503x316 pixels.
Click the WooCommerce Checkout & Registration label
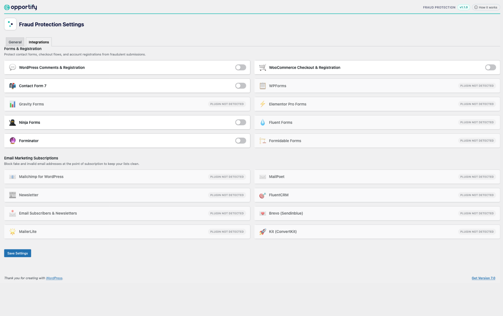click(x=304, y=68)
